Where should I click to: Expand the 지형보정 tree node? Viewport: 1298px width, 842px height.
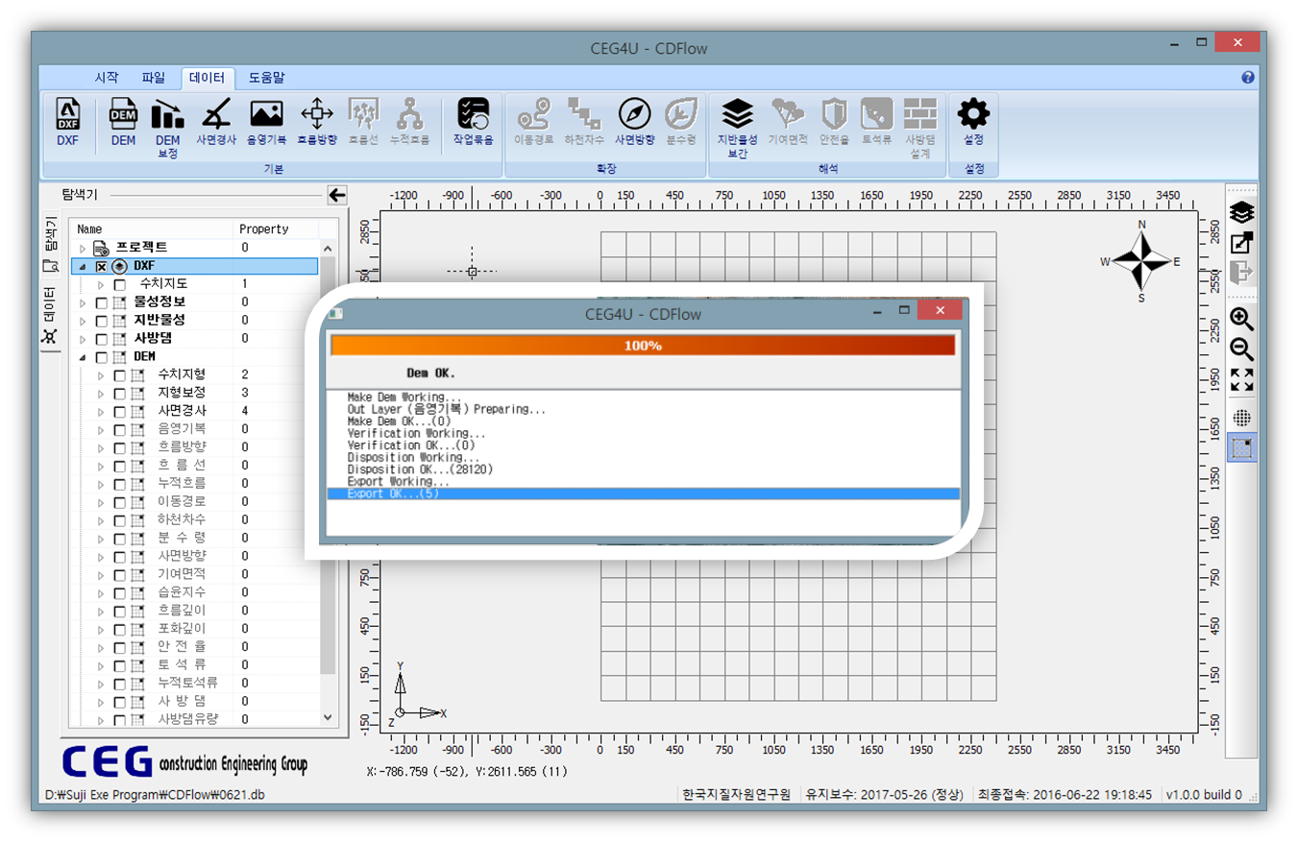click(100, 394)
